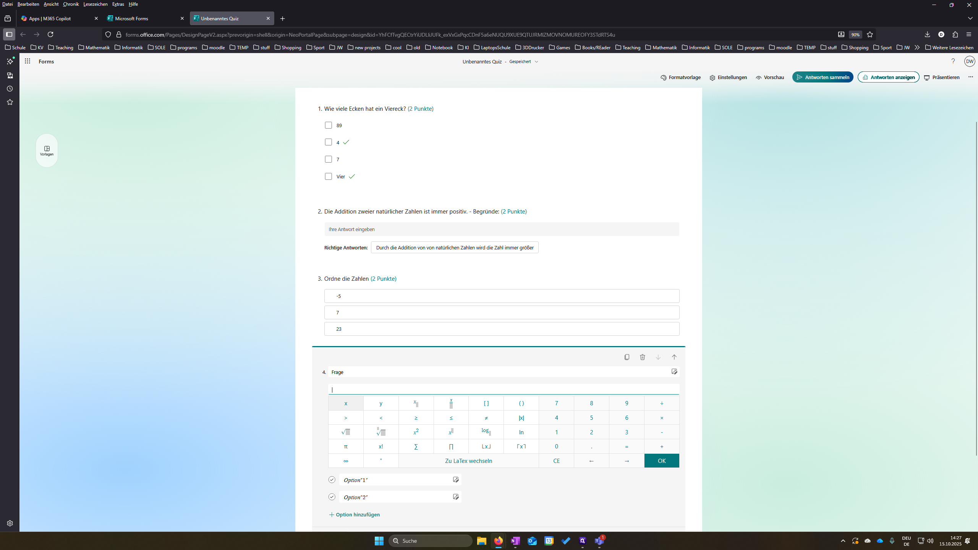The image size is (978, 550).
Task: Open the more options ellipsis menu
Action: (970, 77)
